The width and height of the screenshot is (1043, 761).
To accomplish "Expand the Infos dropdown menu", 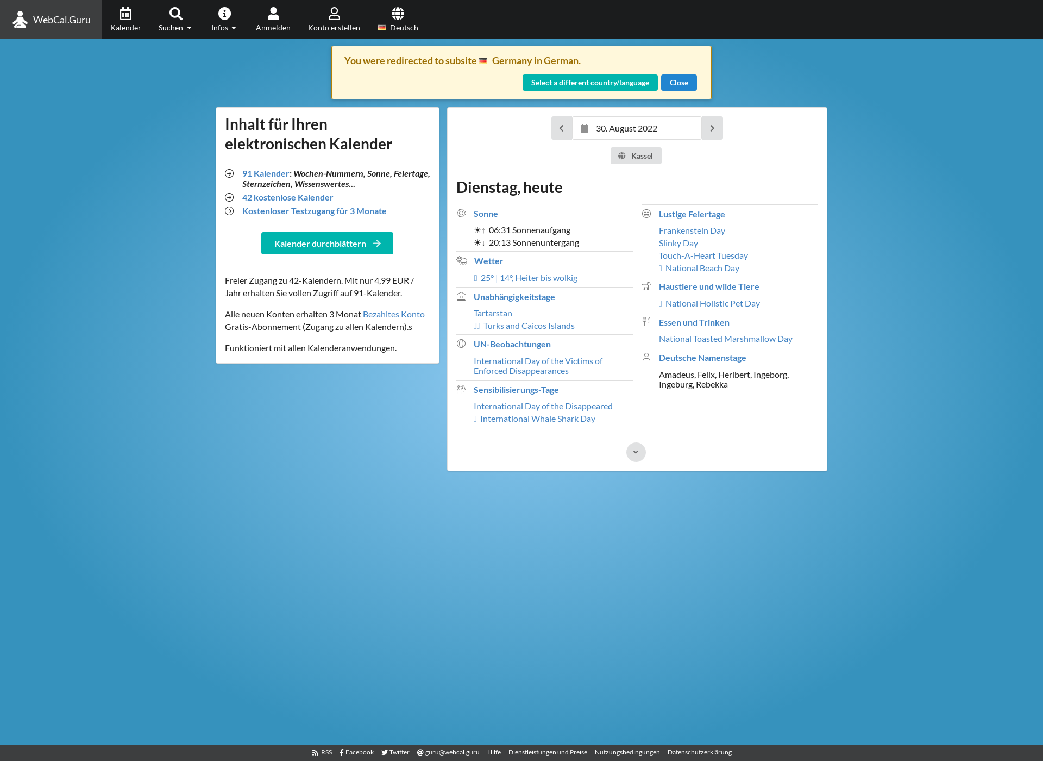I will click(x=223, y=18).
